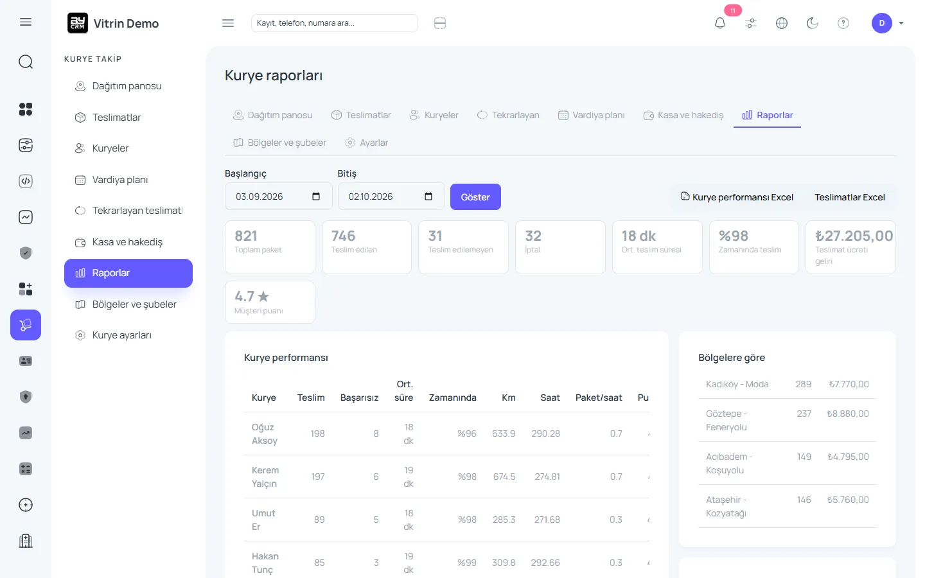Image resolution: width=925 pixels, height=578 pixels.
Task: Switch to Vardiya planı tab
Action: pyautogui.click(x=592, y=115)
